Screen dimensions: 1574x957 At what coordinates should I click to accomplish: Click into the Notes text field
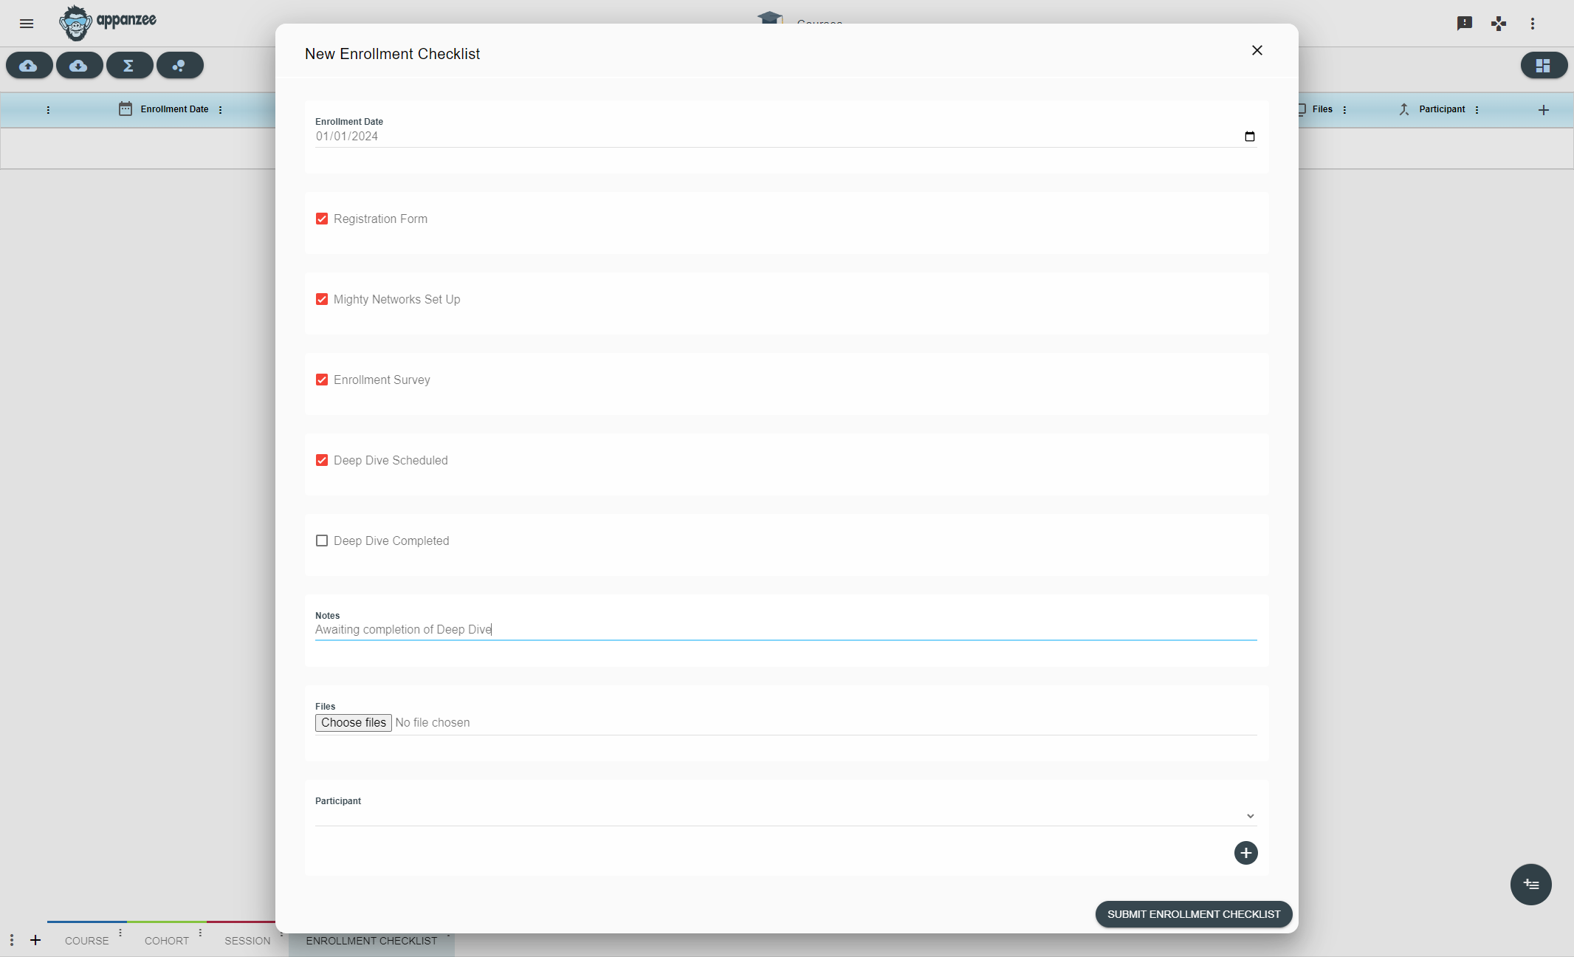[x=786, y=630]
